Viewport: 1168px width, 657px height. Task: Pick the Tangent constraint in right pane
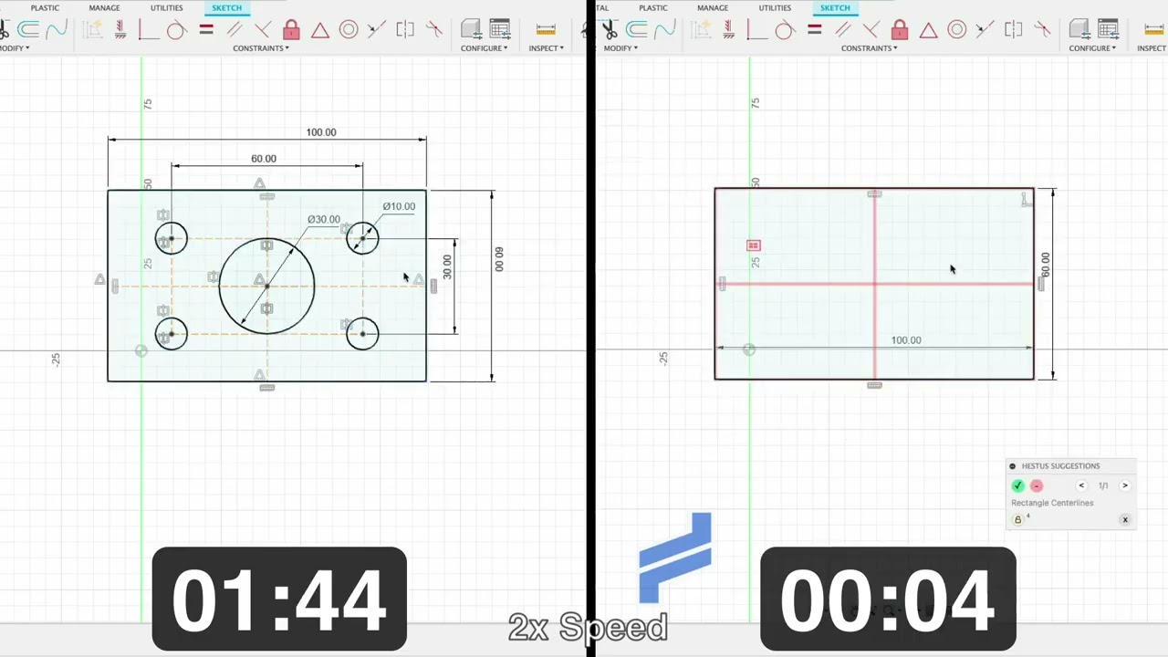(x=785, y=30)
